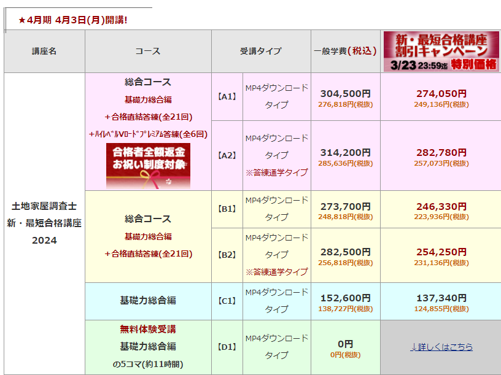Viewport: 501px width, 375px height.
Task: Click the 276,818円(税抜) text
Action: pos(346,104)
